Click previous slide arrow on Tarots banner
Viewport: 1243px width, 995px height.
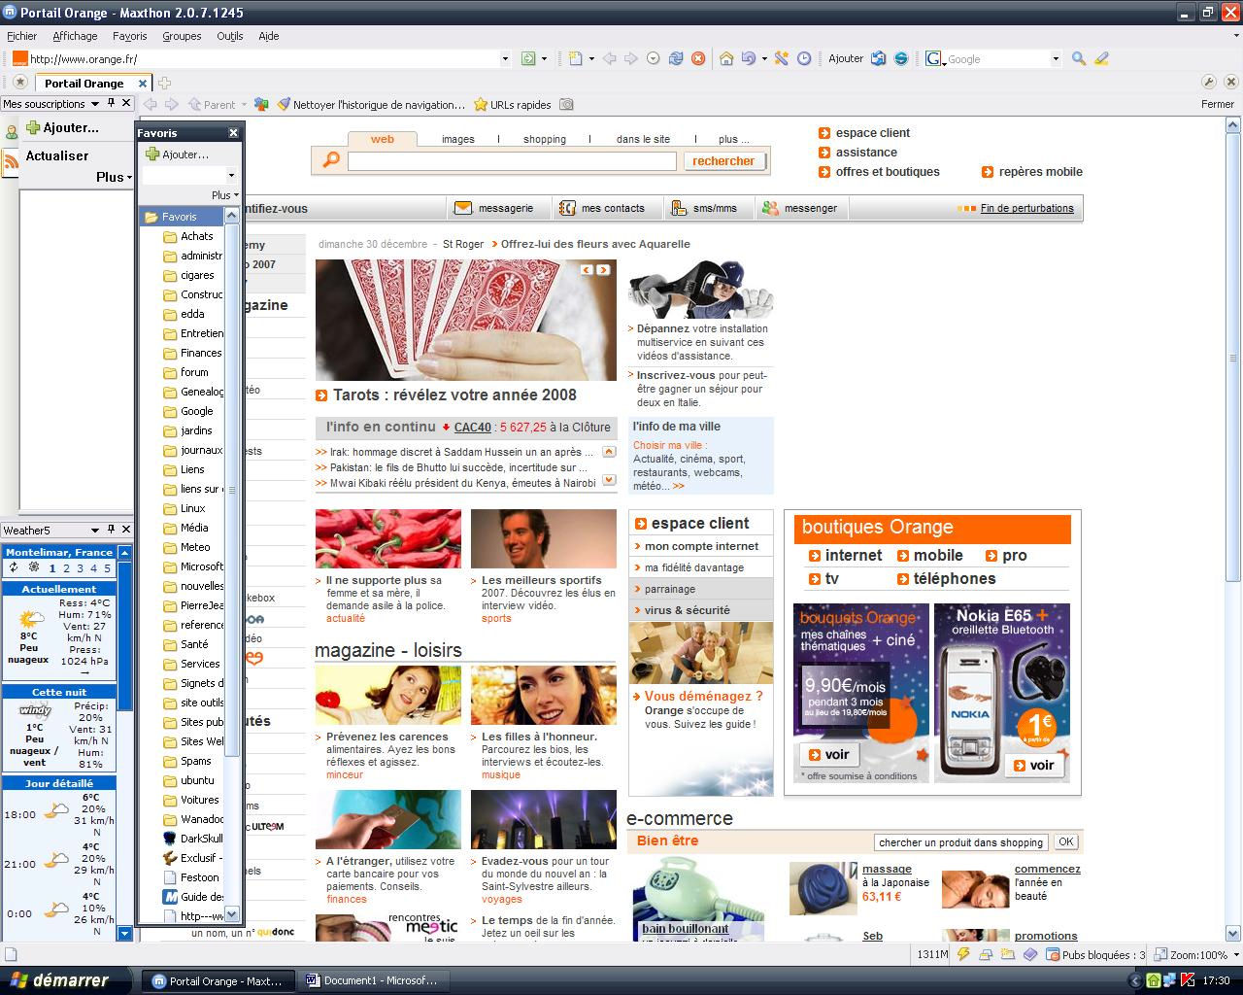(587, 269)
